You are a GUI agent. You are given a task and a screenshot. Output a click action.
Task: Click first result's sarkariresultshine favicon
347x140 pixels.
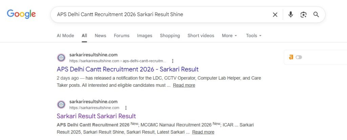(x=61, y=58)
